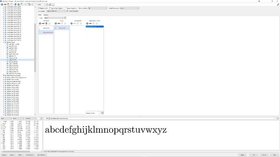Click the Cancel button
Image resolution: width=280 pixels, height=157 pixels.
pos(264,155)
